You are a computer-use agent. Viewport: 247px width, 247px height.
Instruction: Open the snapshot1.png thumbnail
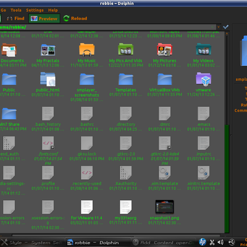coord(164,207)
